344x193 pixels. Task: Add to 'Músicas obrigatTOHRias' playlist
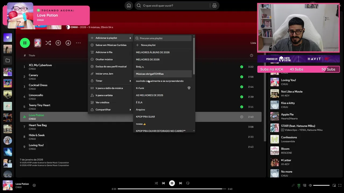163,74
